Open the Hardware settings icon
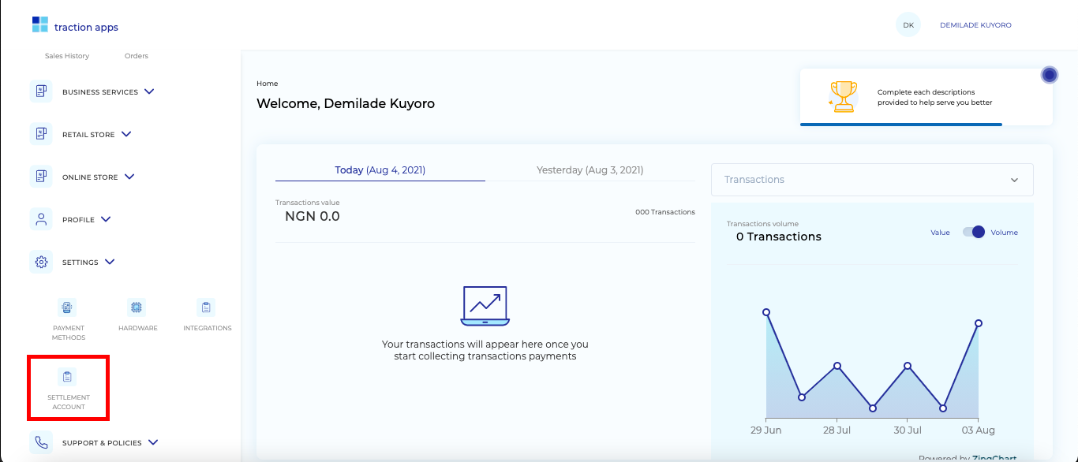This screenshot has height=462, width=1078. click(137, 307)
